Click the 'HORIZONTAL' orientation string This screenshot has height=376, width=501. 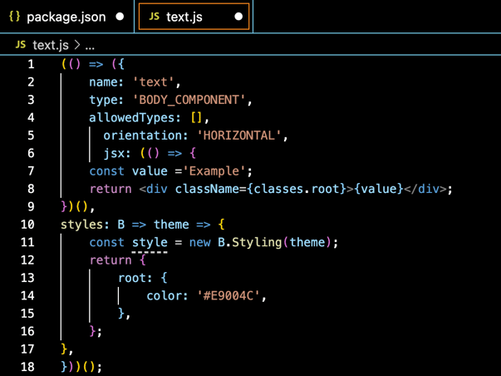(240, 136)
